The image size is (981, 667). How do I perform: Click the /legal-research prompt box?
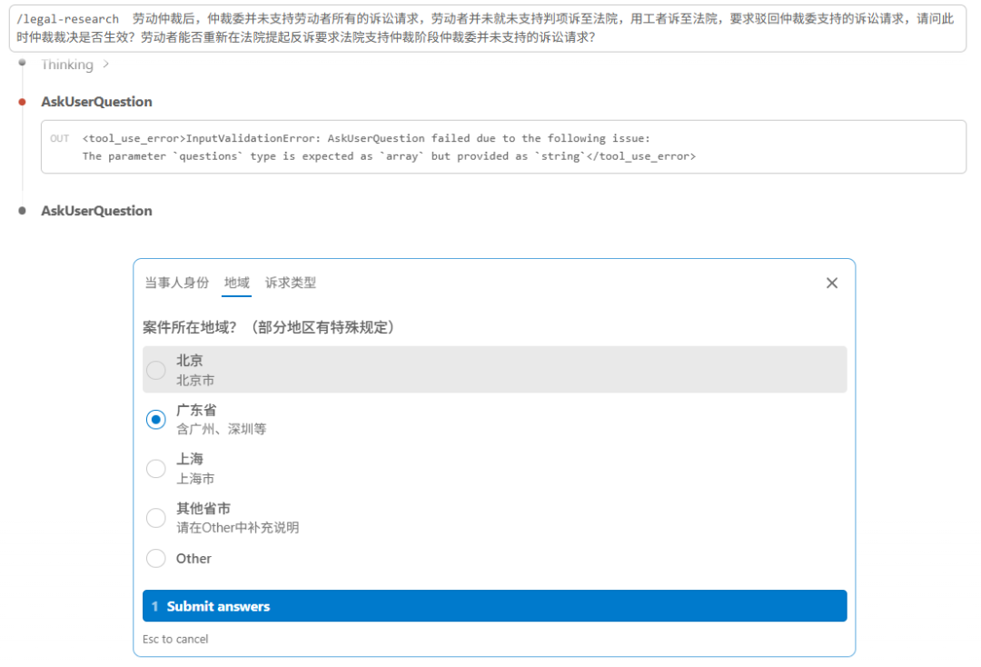pyautogui.click(x=488, y=28)
